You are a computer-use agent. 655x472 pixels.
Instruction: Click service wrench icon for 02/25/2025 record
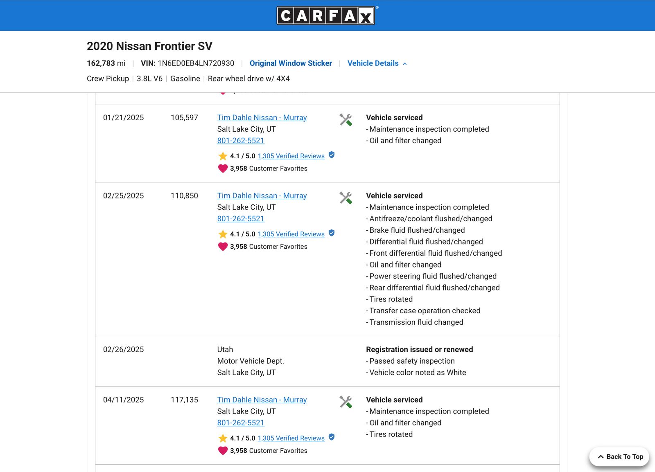(346, 198)
